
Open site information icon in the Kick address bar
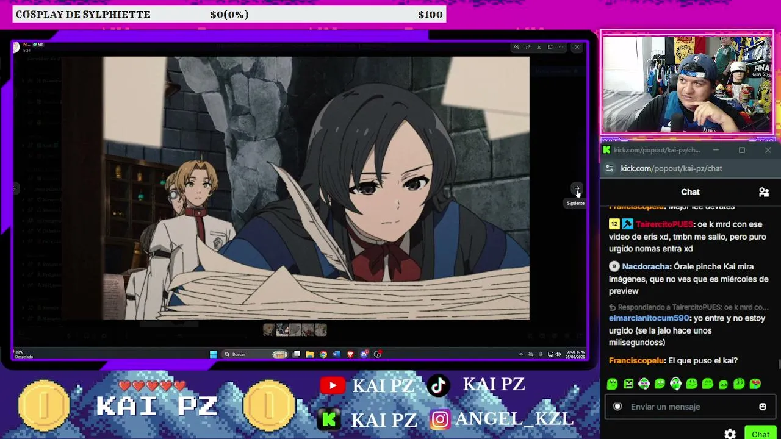tap(610, 168)
